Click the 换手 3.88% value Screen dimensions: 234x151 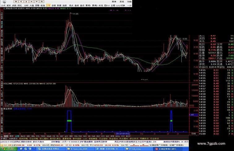[x=212, y=61]
